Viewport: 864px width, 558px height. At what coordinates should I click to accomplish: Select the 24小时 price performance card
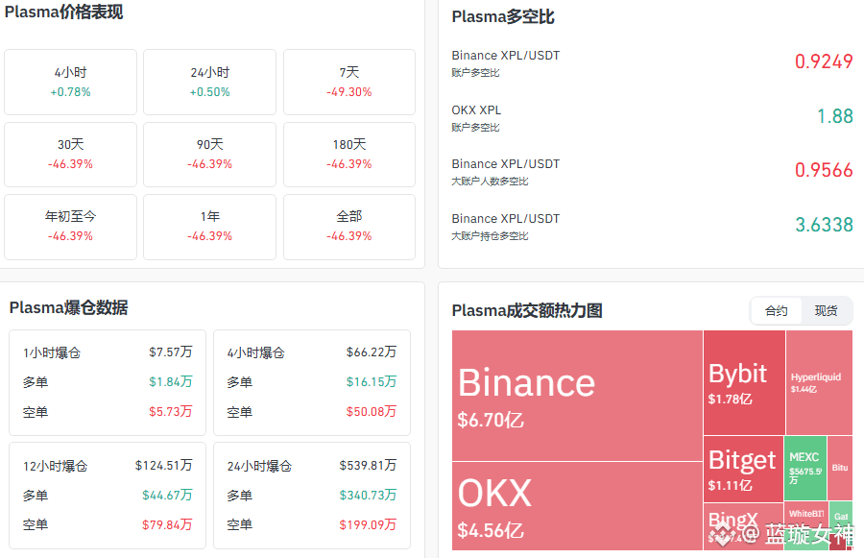coord(209,82)
